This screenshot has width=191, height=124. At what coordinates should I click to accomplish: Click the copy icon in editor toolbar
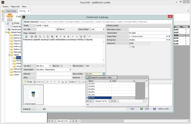(x=40, y=36)
